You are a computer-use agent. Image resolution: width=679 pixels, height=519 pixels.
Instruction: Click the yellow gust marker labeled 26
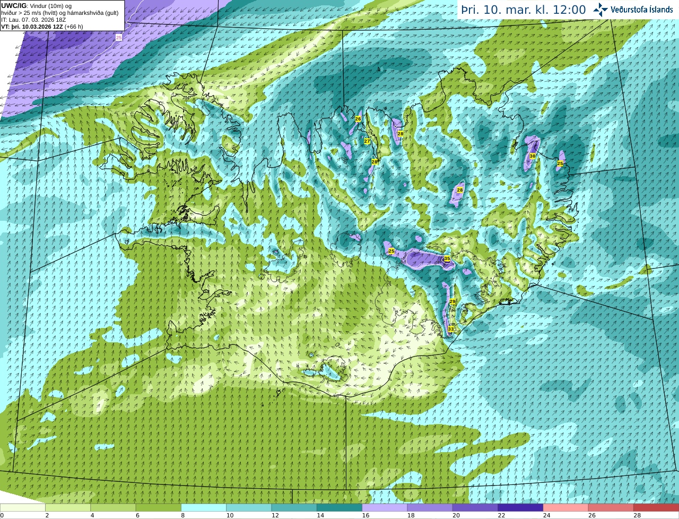click(x=358, y=119)
